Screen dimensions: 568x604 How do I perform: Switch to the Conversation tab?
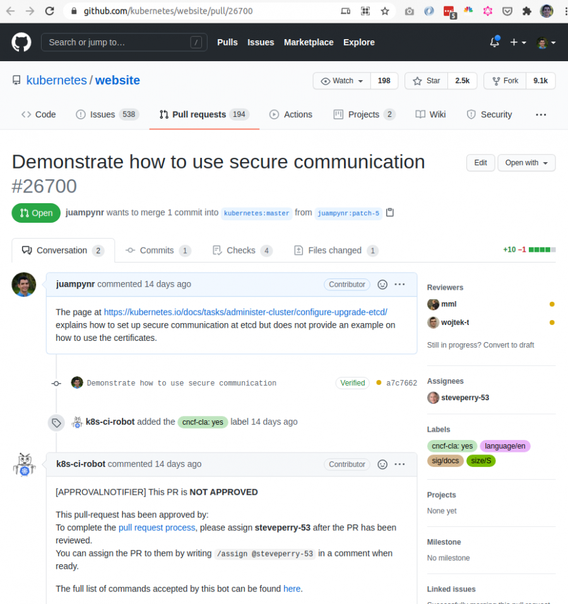click(x=62, y=251)
